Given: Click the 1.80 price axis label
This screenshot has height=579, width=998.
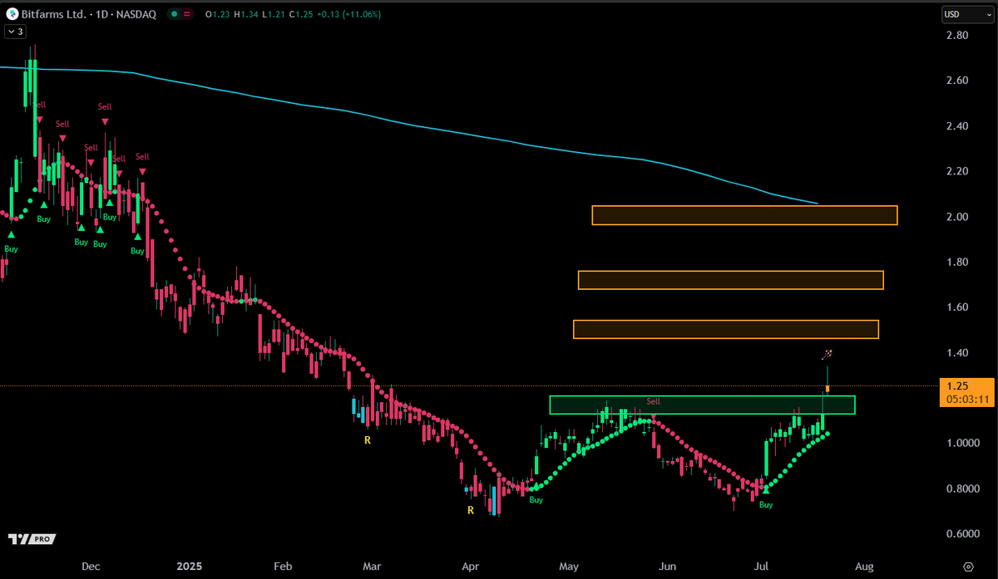Looking at the screenshot, I should point(956,262).
